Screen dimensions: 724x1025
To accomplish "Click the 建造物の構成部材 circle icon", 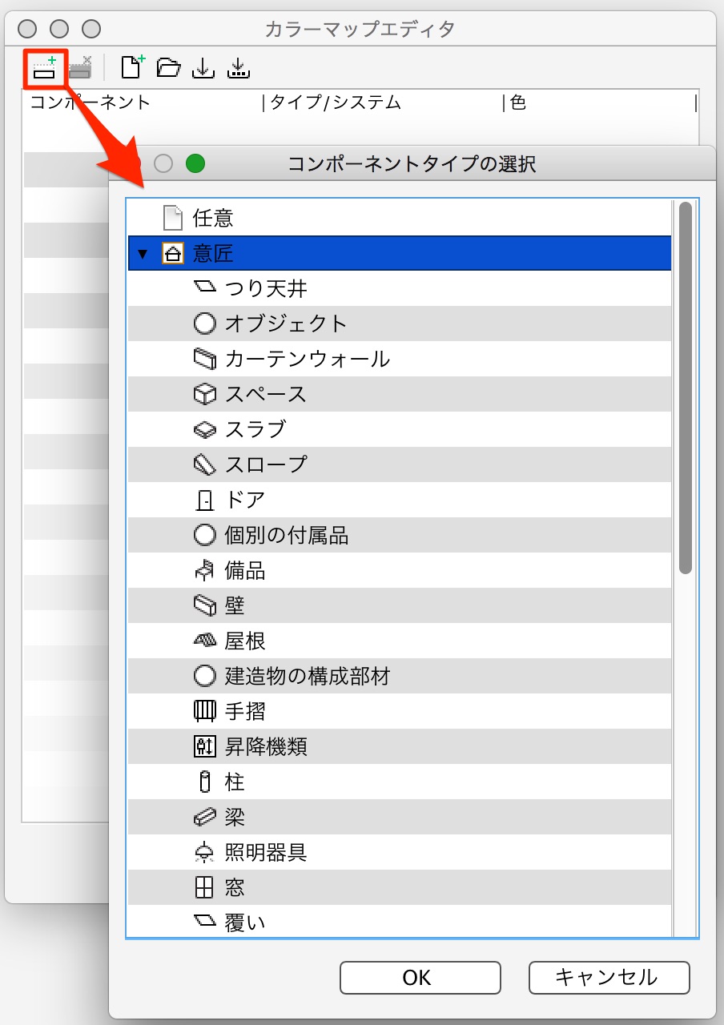I will [x=205, y=677].
